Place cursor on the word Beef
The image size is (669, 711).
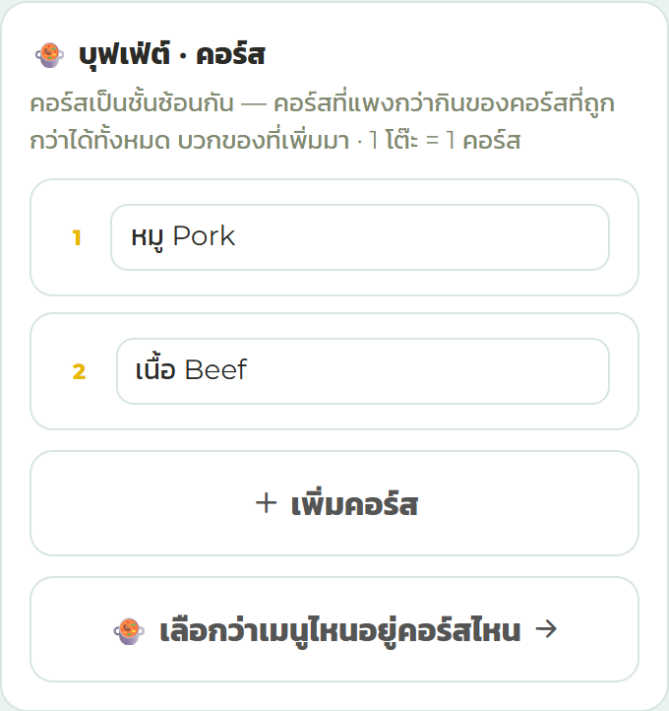[x=215, y=369]
